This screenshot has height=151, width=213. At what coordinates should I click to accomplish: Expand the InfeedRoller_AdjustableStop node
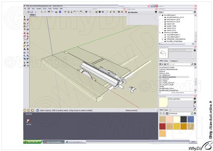pos(163,39)
